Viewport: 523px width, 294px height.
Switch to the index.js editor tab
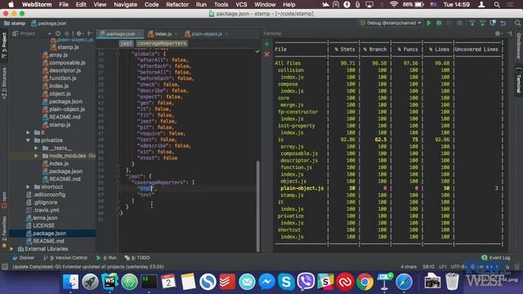[x=163, y=33]
